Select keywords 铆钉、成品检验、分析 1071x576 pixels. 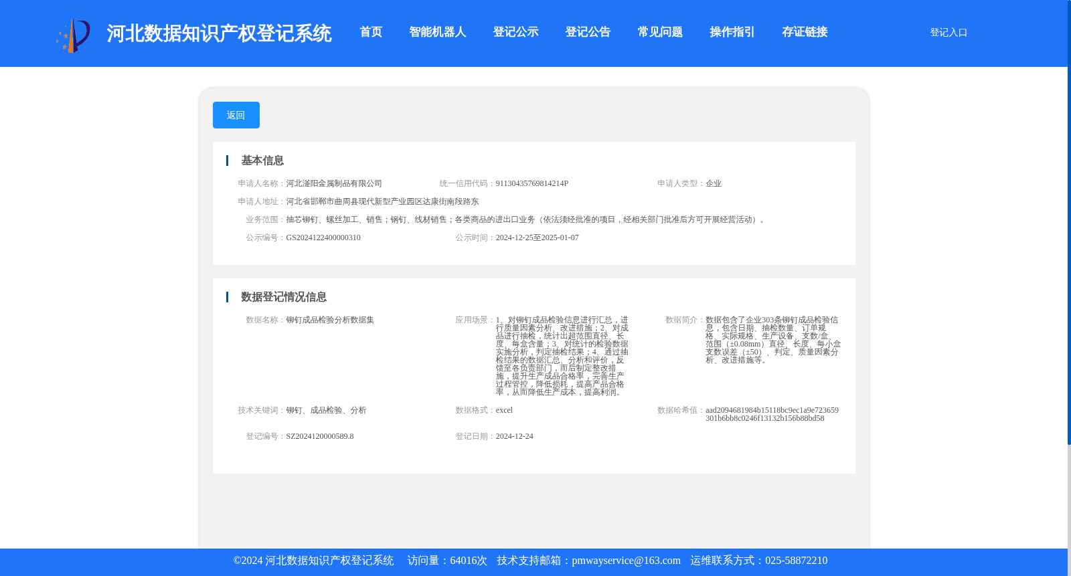click(x=326, y=410)
